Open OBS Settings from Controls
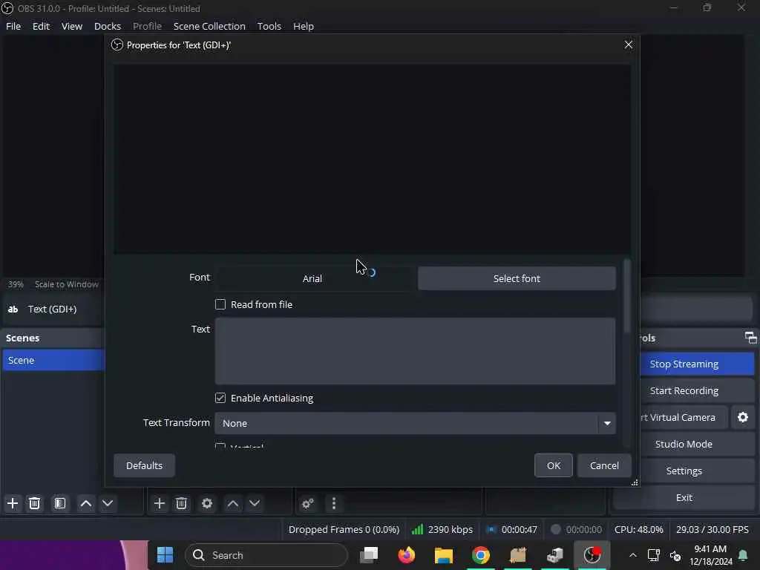Image resolution: width=760 pixels, height=570 pixels. click(684, 471)
